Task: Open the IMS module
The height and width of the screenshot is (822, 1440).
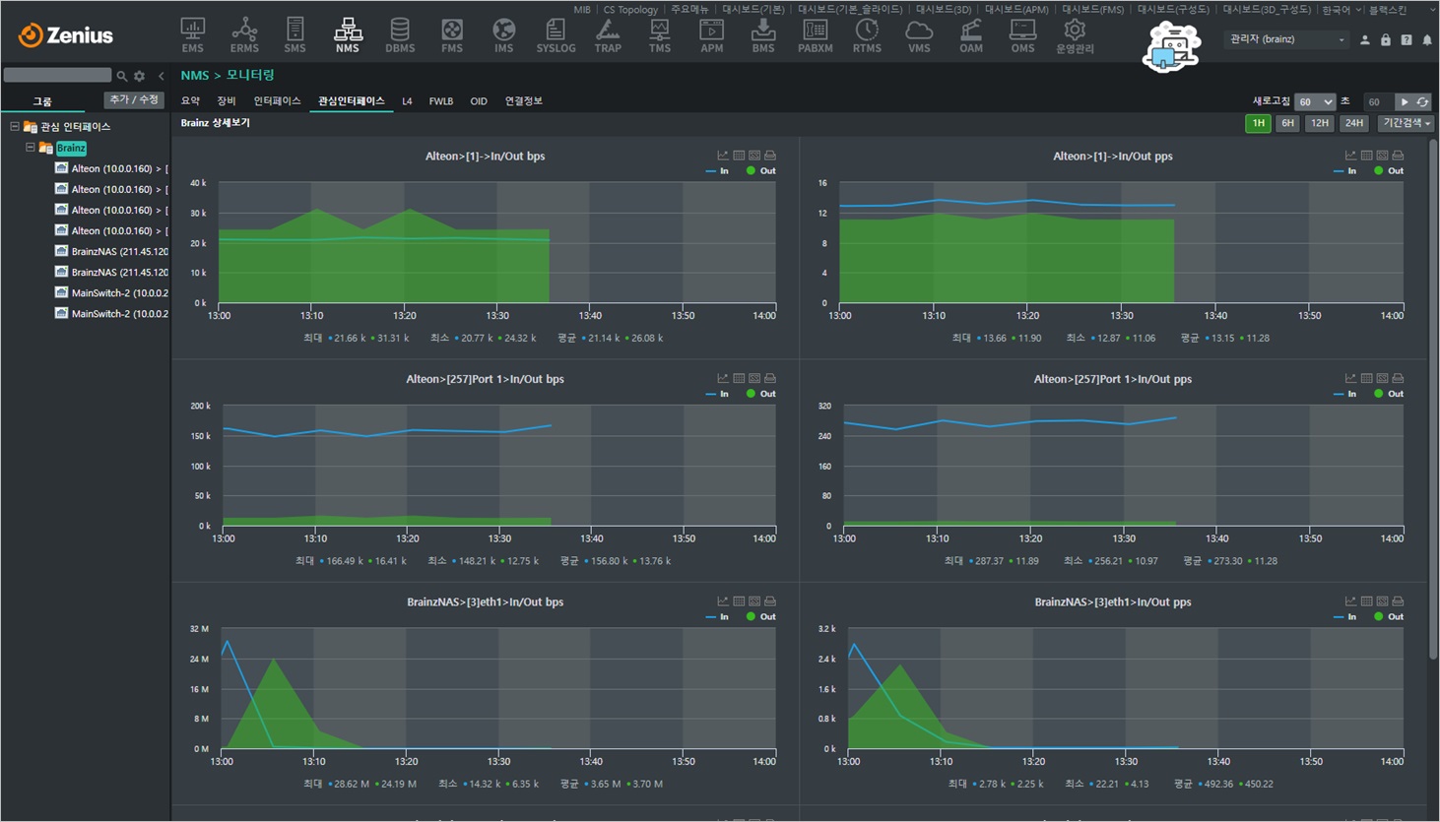Action: click(x=503, y=35)
